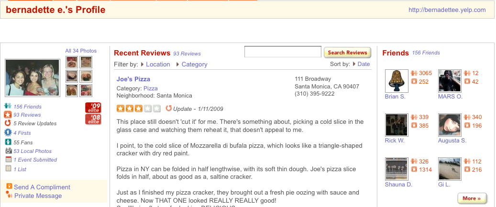Open bernadette's main profile photo
The height and width of the screenshot is (207, 496).
pyautogui.click(x=33, y=78)
